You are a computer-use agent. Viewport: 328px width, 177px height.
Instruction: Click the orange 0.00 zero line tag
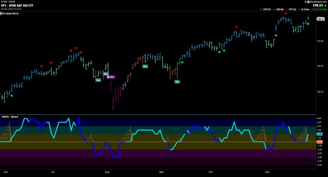click(x=320, y=142)
